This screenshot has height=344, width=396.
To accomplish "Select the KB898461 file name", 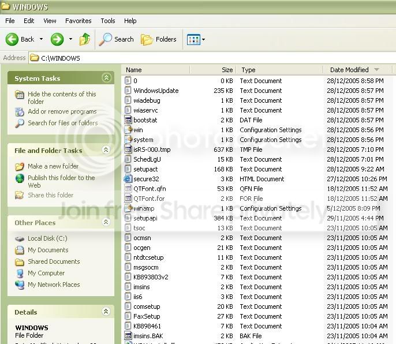I will (x=147, y=326).
